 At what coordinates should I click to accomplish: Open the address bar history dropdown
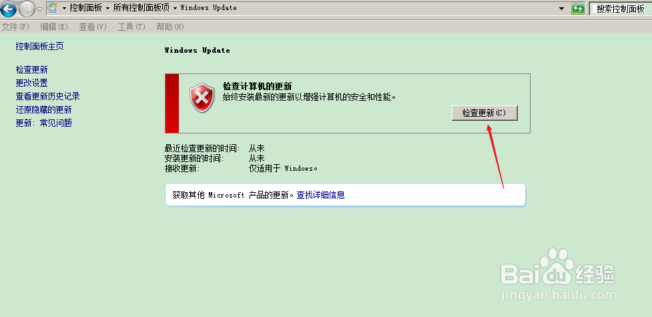(x=562, y=9)
